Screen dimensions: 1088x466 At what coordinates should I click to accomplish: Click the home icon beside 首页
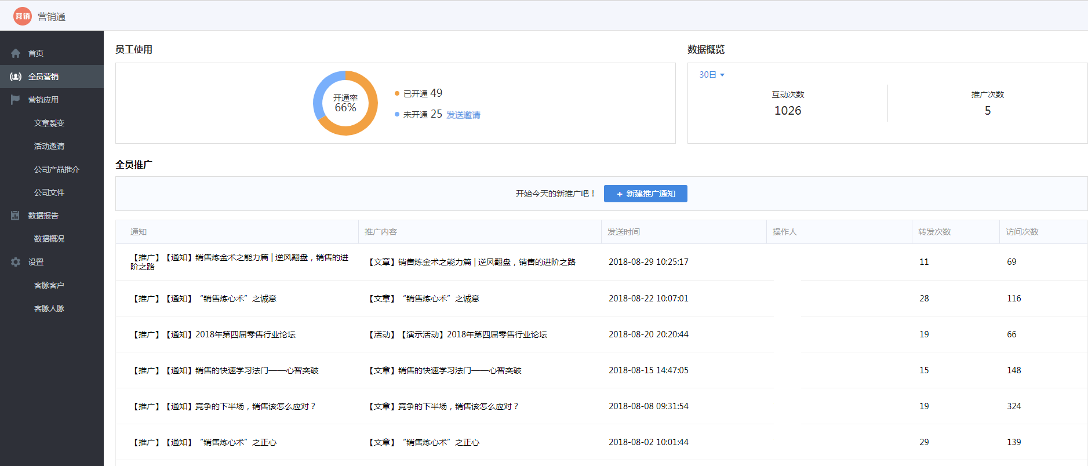pos(16,53)
